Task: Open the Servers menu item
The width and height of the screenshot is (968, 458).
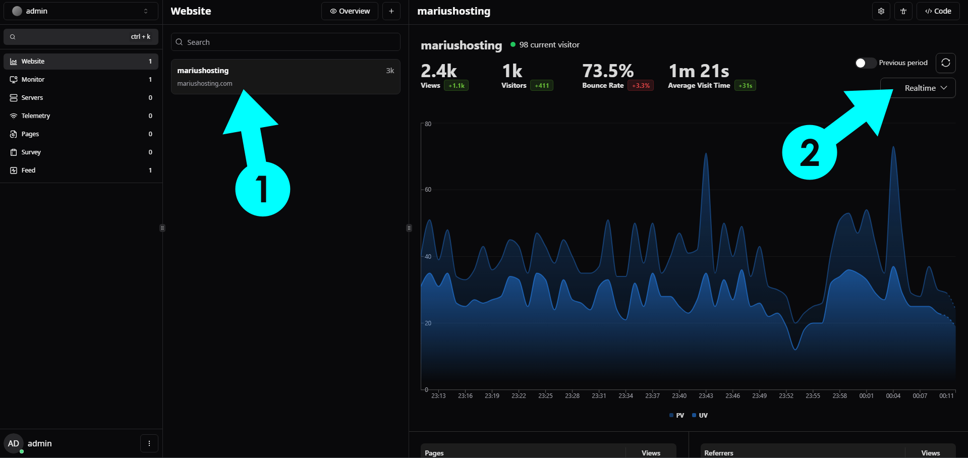Action: (81, 98)
